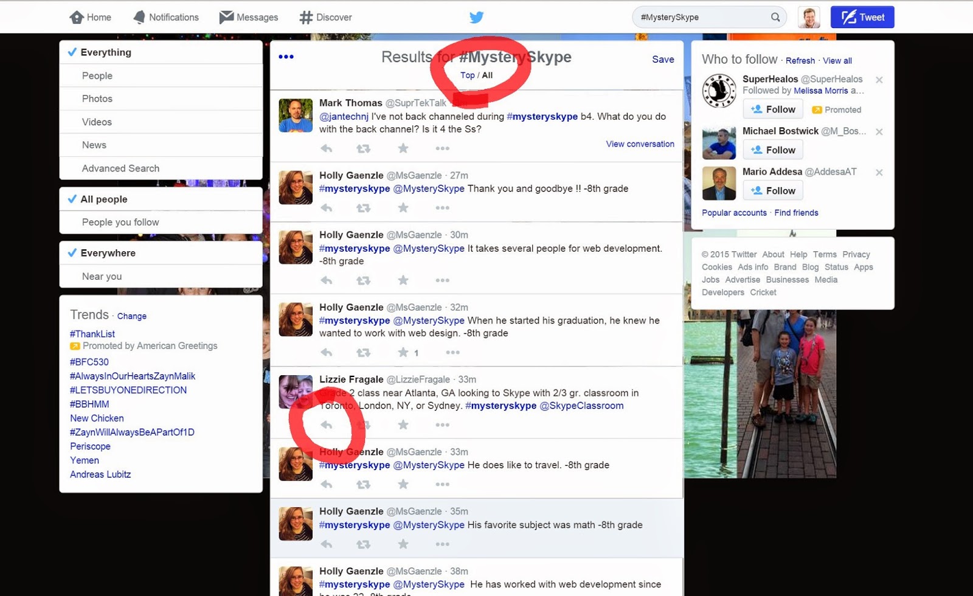
Task: Retweet Holly Gaenzle's web development 30m tweet
Action: point(363,280)
